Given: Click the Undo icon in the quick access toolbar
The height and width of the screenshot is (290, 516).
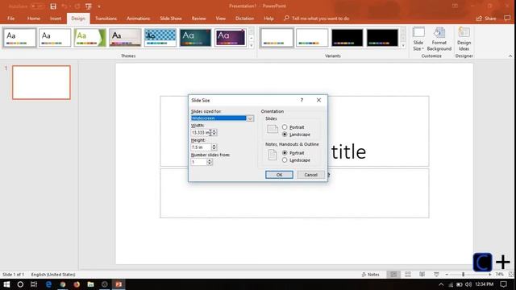Looking at the screenshot, I should (64, 6).
